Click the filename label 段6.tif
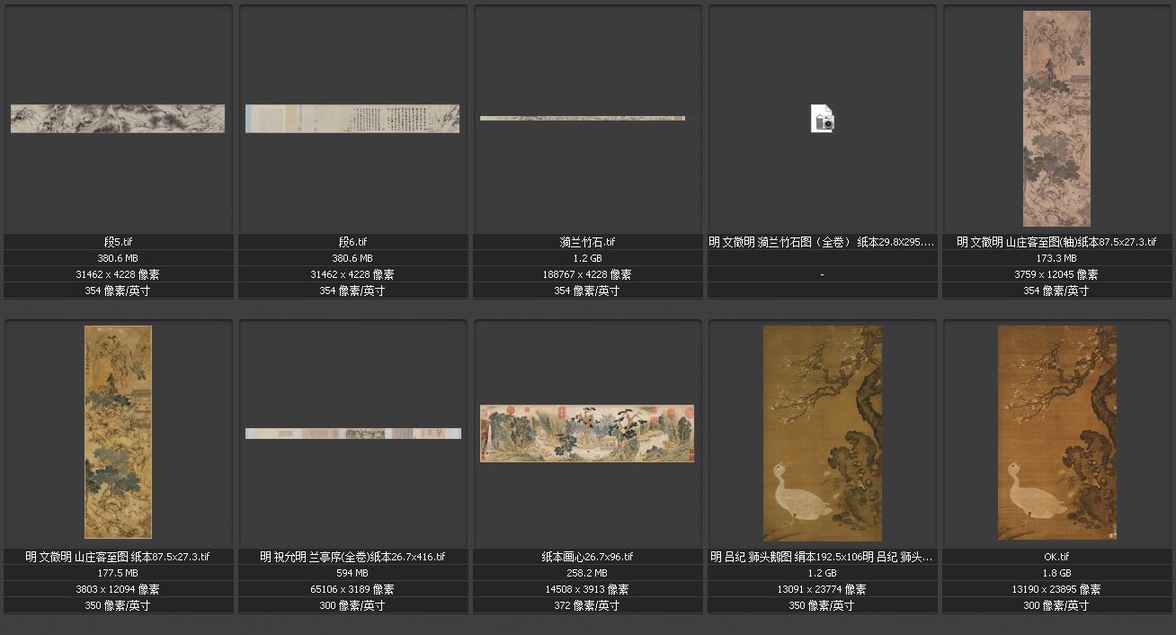The image size is (1176, 635). [352, 242]
